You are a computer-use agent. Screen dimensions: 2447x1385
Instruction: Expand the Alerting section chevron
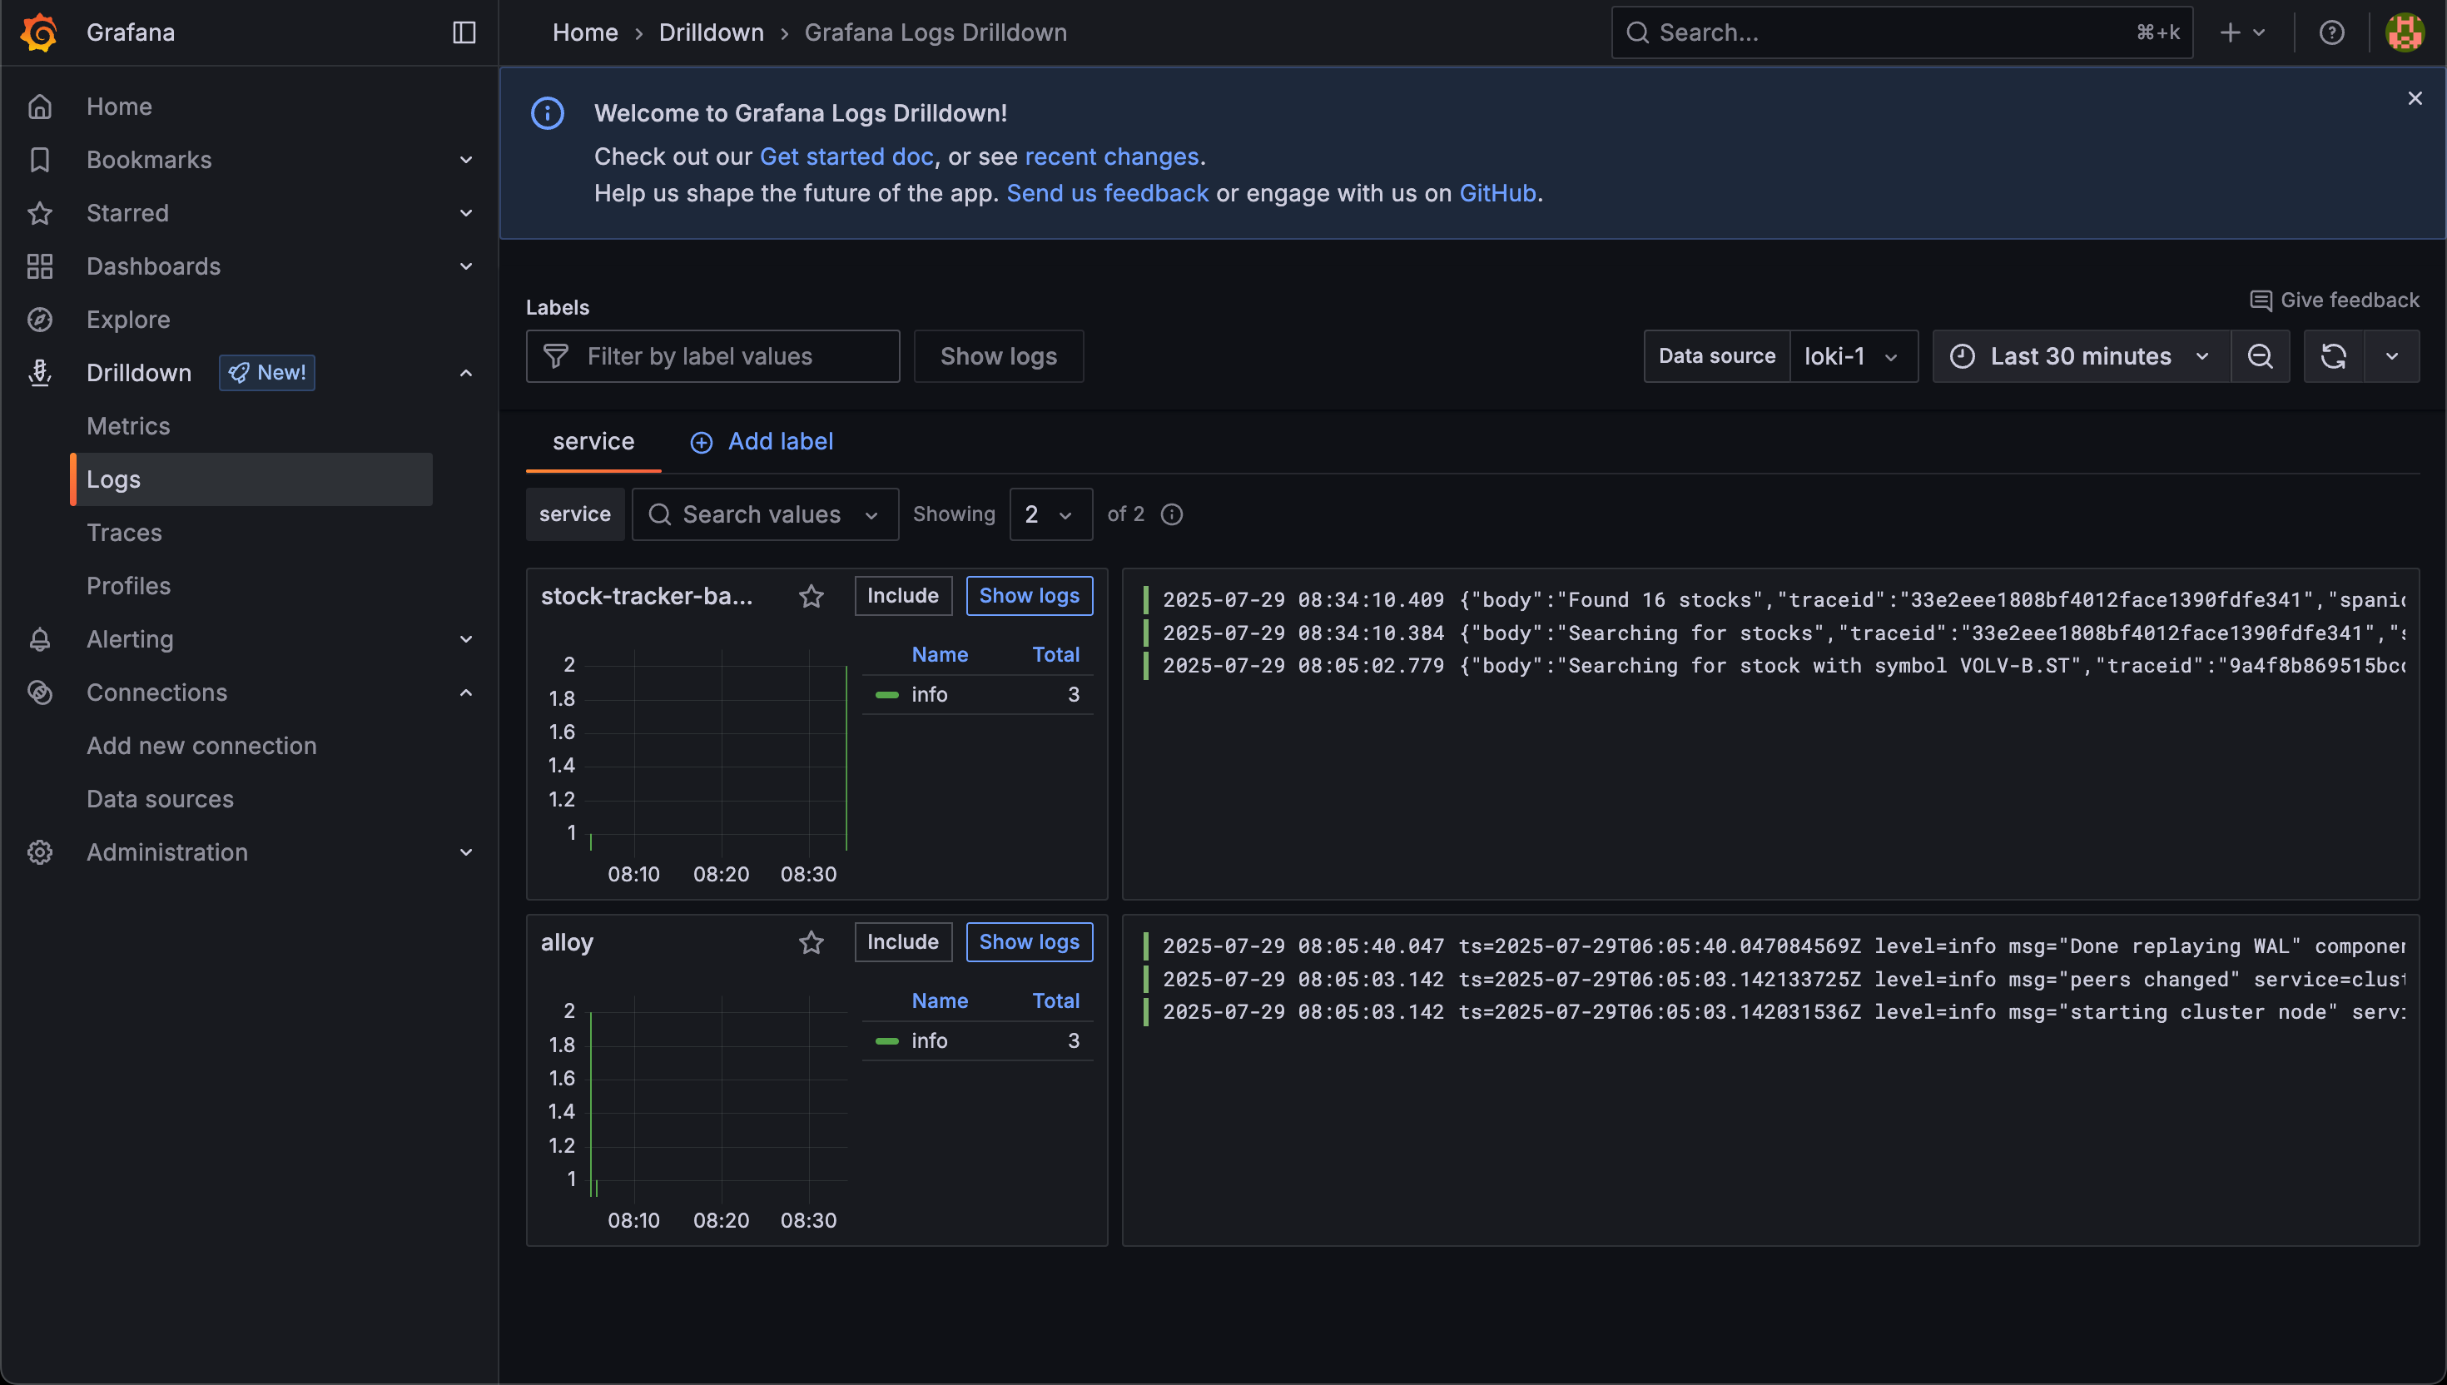[466, 638]
